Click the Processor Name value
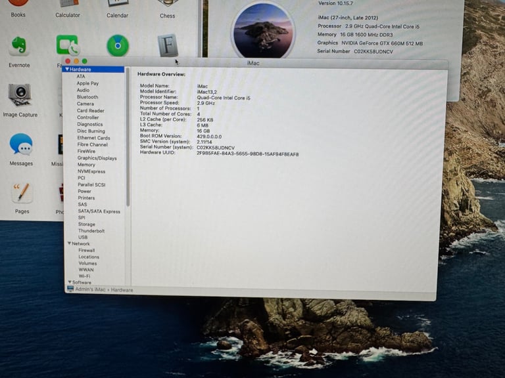This screenshot has width=505, height=378. [224, 98]
